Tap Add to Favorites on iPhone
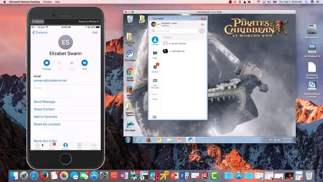The height and width of the screenshot is (182, 323). pos(45,117)
